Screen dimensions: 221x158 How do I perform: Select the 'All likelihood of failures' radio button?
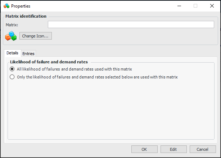click(12, 69)
